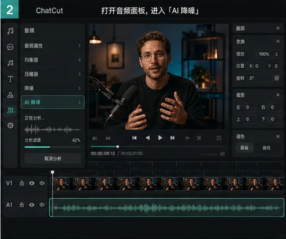Click the rotation dial icon beside 旋转
This screenshot has width=286, height=239.
(276, 78)
